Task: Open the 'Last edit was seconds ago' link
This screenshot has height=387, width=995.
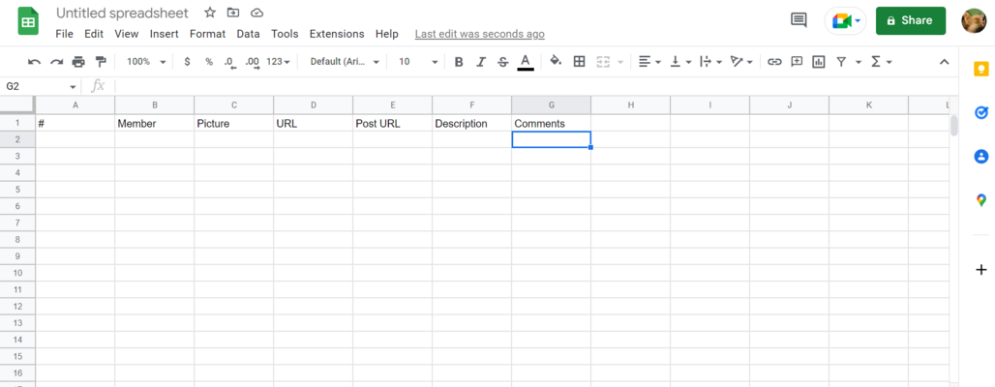Action: 479,34
